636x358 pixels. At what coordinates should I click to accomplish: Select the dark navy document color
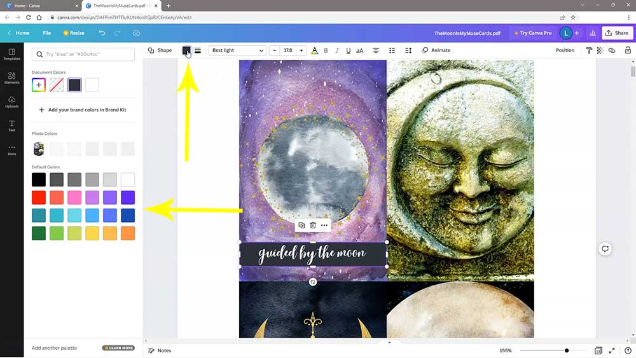tap(74, 85)
